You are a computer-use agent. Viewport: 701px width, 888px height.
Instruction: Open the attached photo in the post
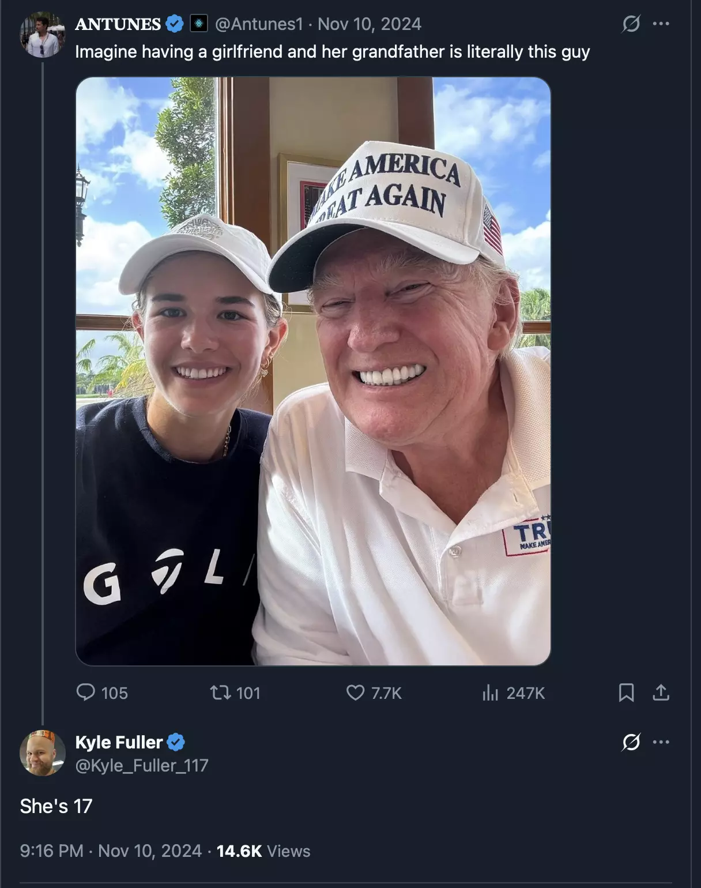(313, 371)
